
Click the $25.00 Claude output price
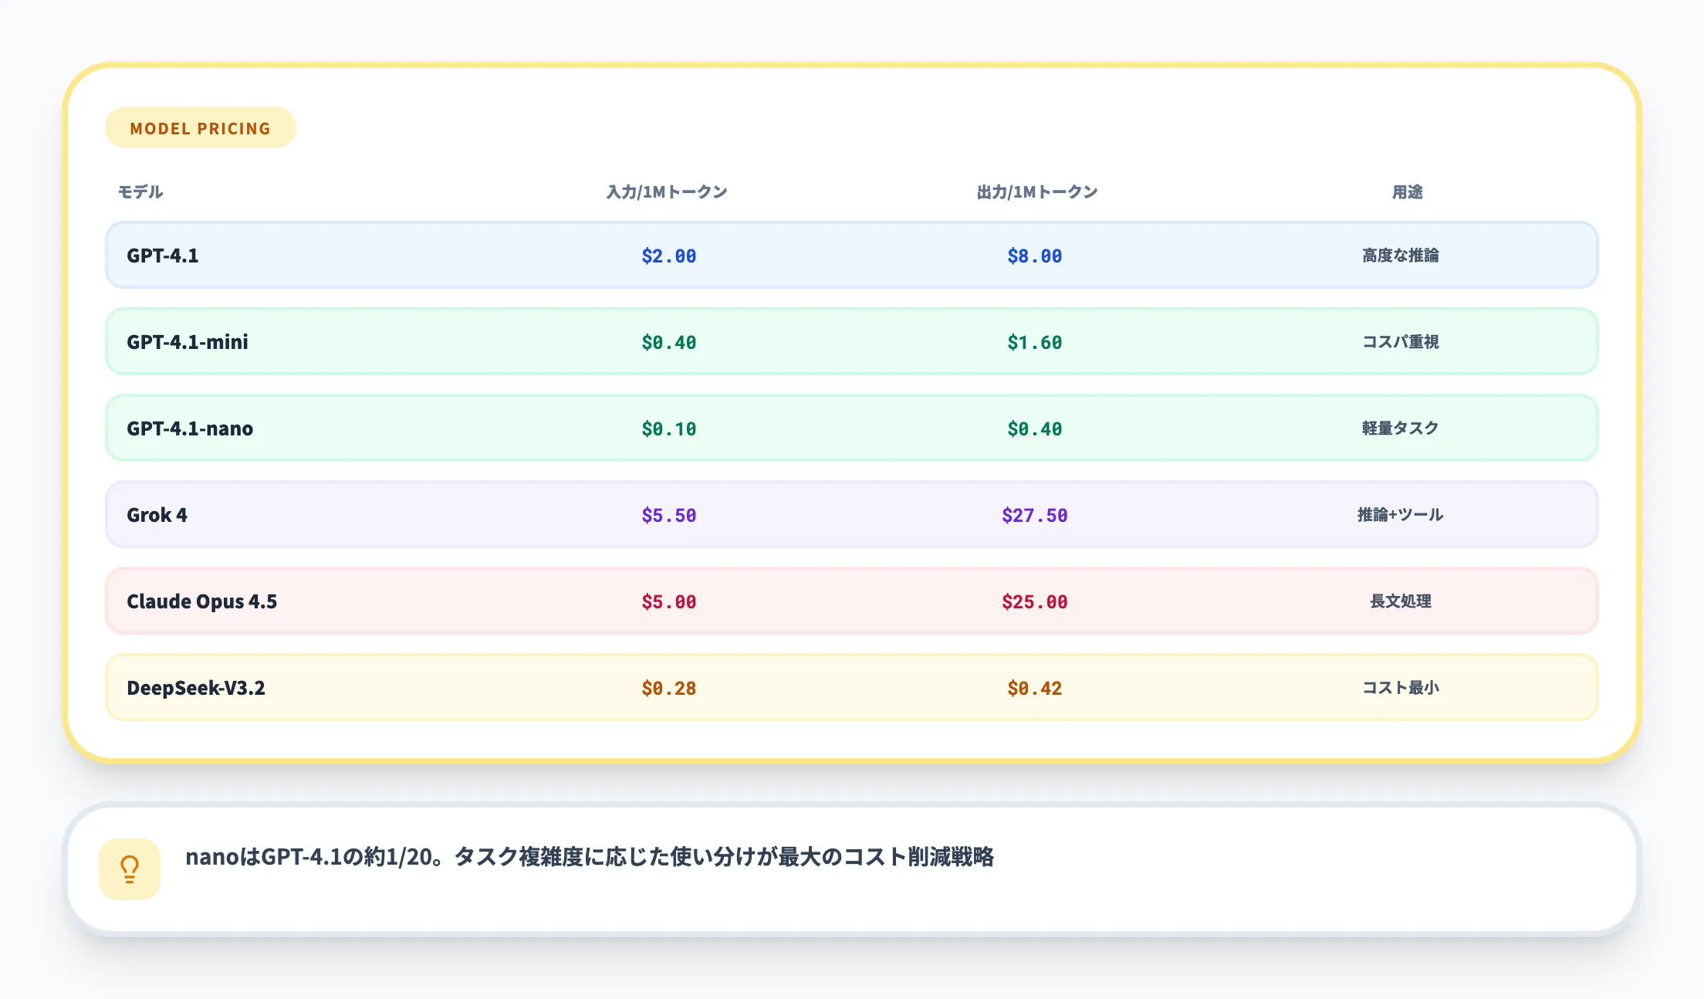point(1034,601)
